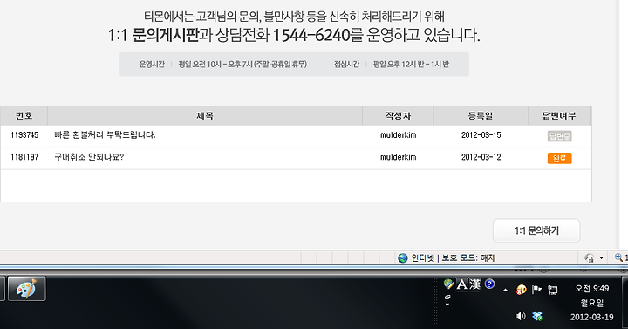
Task: Click the date 2012-03-12
Action: tap(481, 157)
